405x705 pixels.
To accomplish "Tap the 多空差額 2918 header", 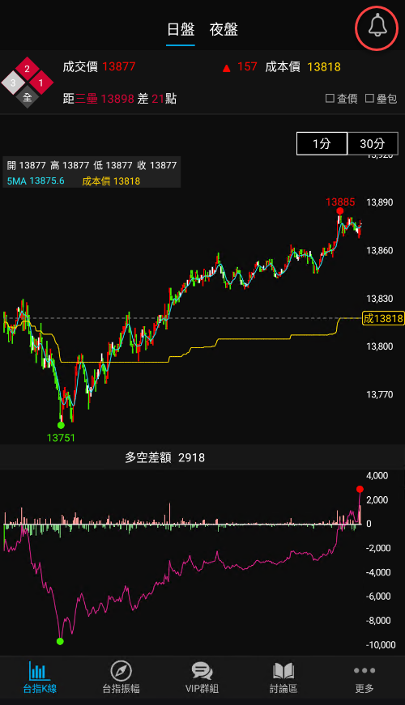I will pyautogui.click(x=164, y=457).
